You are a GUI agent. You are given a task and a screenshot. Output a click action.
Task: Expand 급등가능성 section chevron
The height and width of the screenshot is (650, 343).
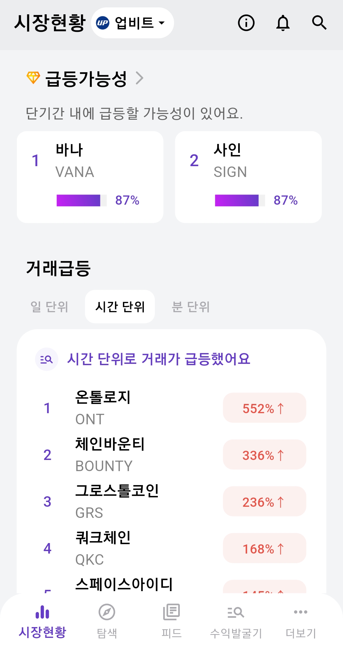pos(139,78)
